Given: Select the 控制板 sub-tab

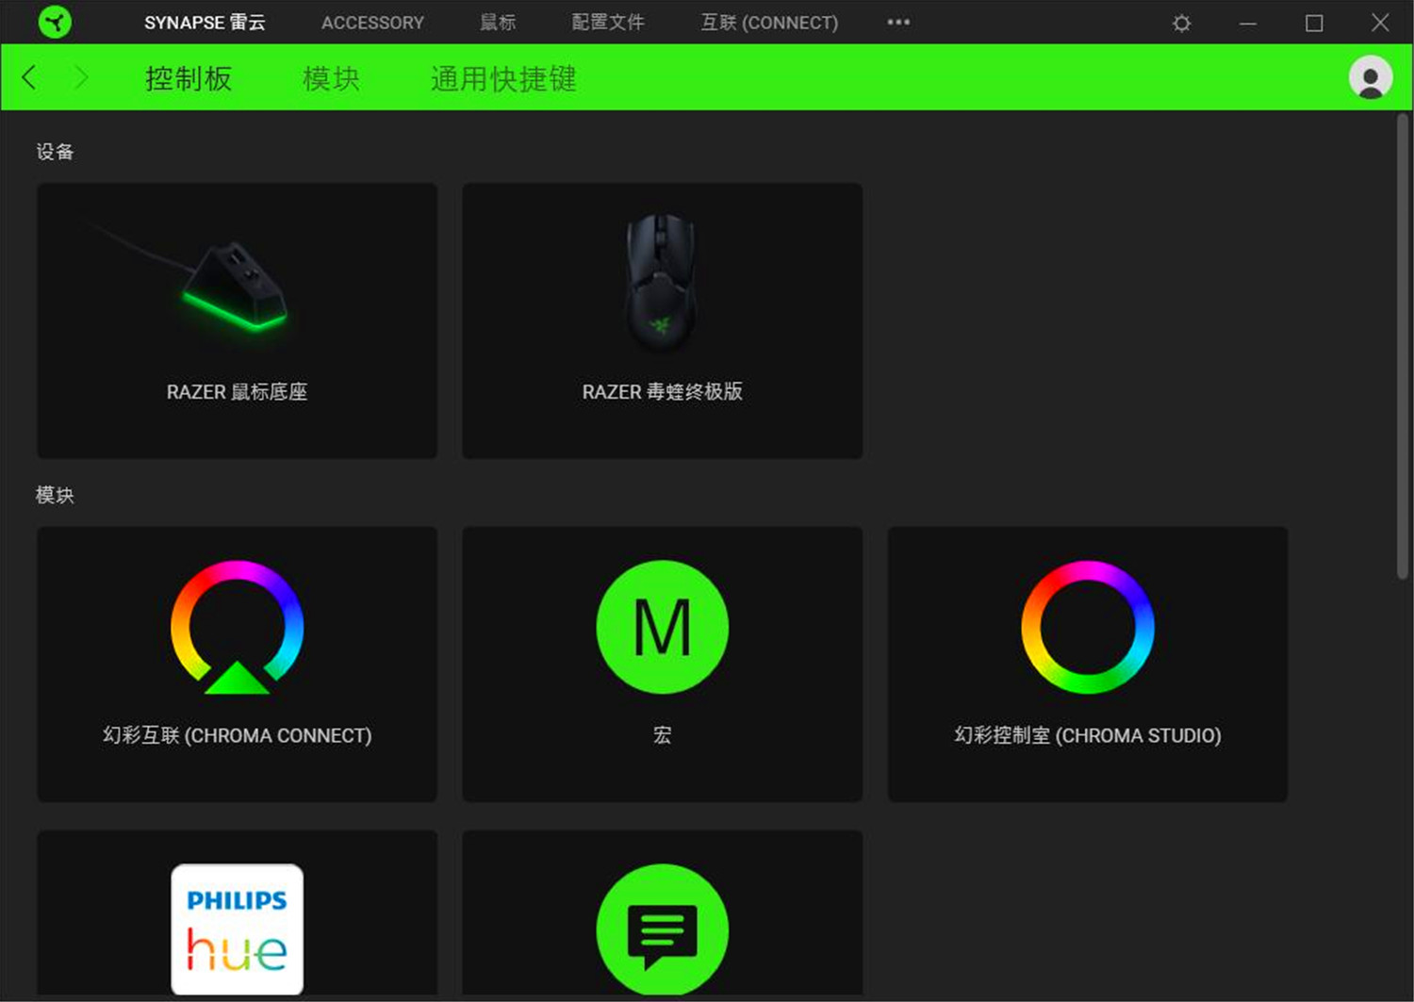Looking at the screenshot, I should point(189,78).
